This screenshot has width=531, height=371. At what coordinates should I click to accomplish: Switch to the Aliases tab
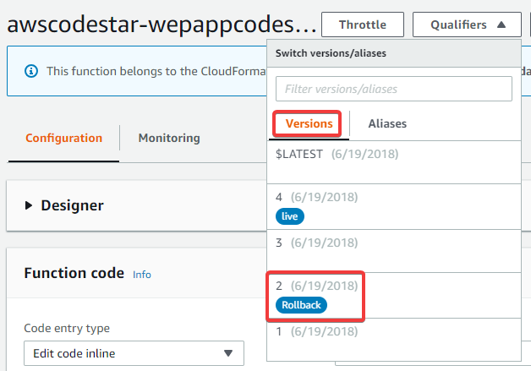click(x=387, y=123)
